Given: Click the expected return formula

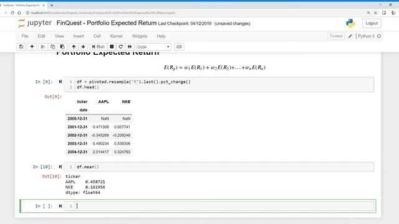Looking at the screenshot, I should (214, 68).
